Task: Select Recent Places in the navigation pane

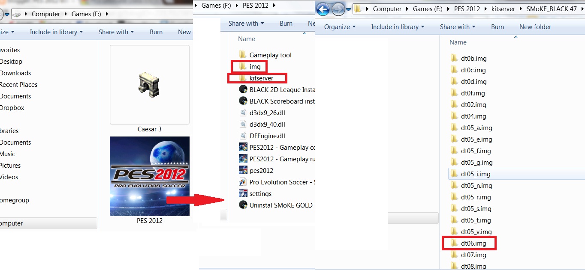Action: (x=18, y=84)
